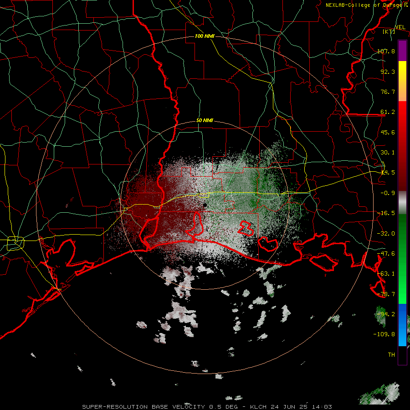
Task: Click the 45.6 velocity scale value
Action: [x=388, y=132]
